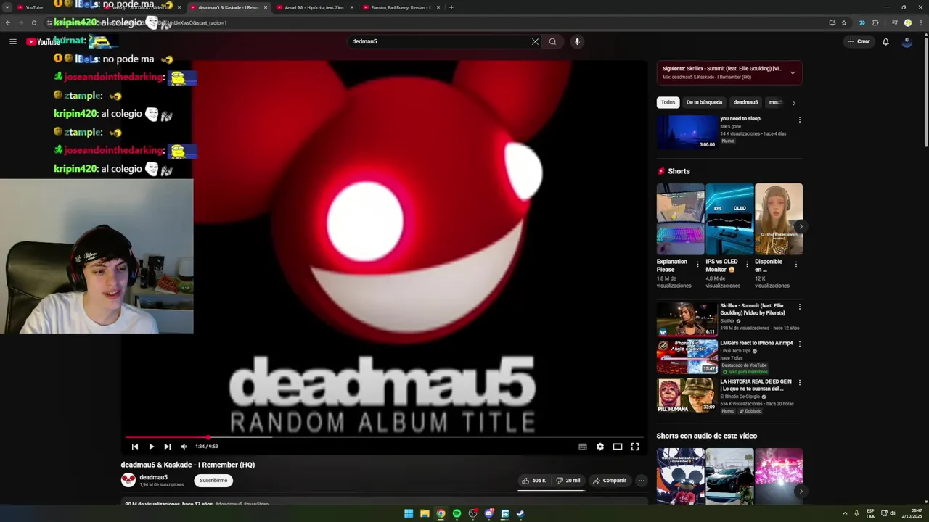Reload the page in the browser

33,22
